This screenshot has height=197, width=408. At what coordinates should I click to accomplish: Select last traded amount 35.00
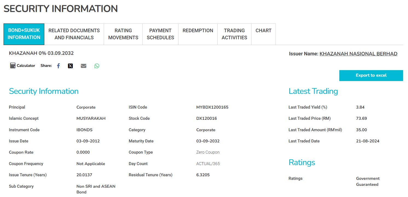pyautogui.click(x=361, y=130)
